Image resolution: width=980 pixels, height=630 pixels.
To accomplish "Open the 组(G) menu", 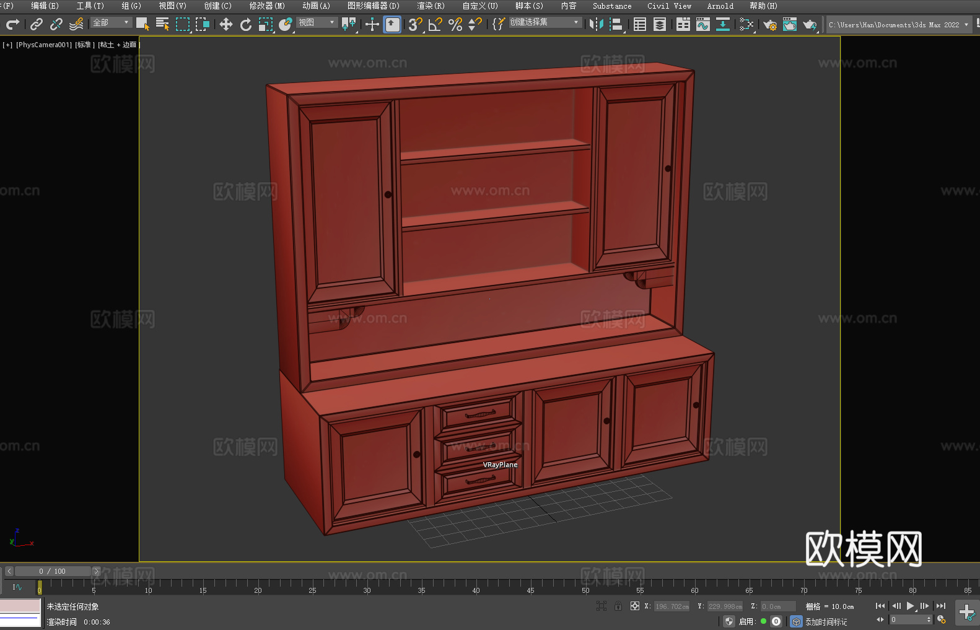I will pos(131,6).
